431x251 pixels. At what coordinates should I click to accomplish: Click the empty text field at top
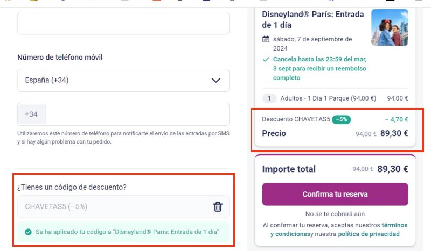(123, 23)
